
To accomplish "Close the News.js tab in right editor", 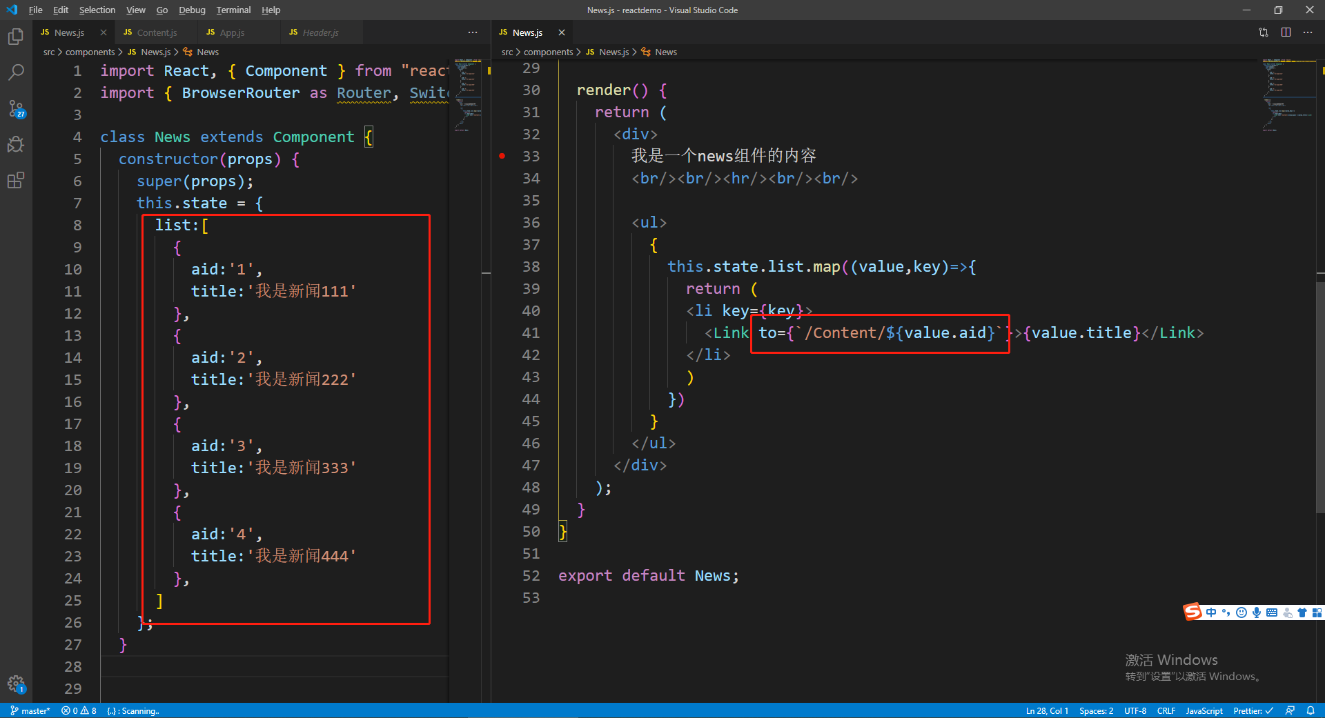I will pos(562,32).
